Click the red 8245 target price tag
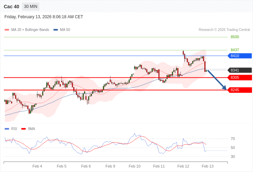The width and height of the screenshot is (253, 172). click(240, 90)
